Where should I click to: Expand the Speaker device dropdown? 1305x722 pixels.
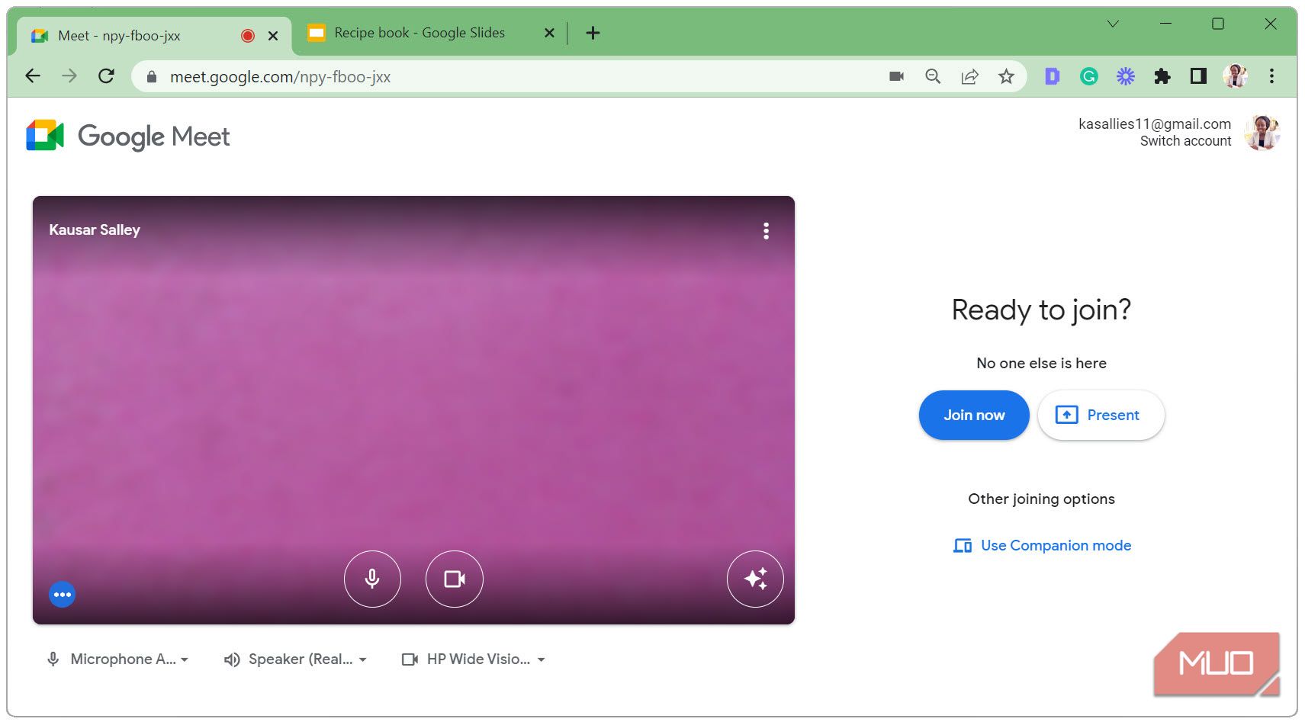click(296, 659)
